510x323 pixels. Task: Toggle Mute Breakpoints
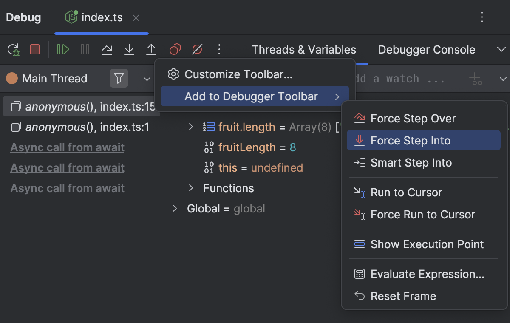pyautogui.click(x=197, y=50)
